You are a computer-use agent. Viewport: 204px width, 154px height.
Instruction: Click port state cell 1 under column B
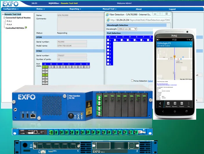(51, 67)
